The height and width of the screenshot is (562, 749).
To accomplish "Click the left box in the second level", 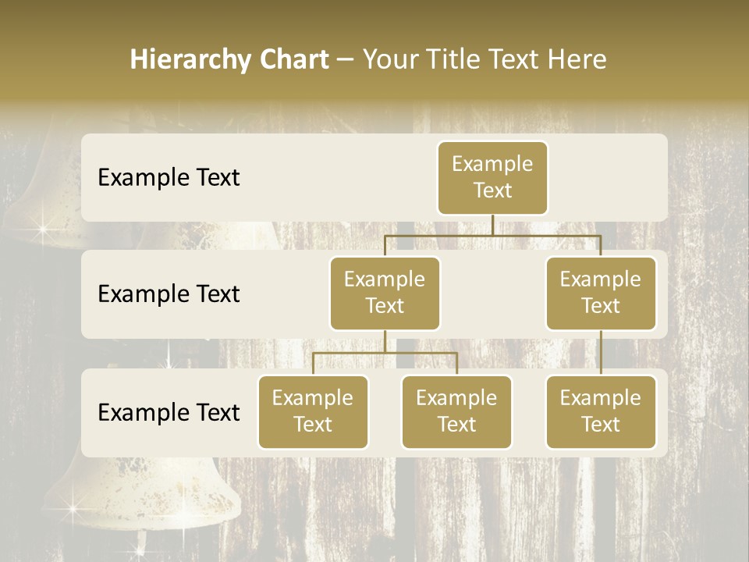I will click(385, 293).
